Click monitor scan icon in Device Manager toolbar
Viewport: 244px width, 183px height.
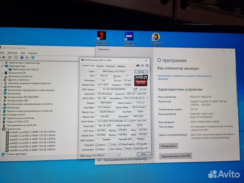[x=33, y=58]
